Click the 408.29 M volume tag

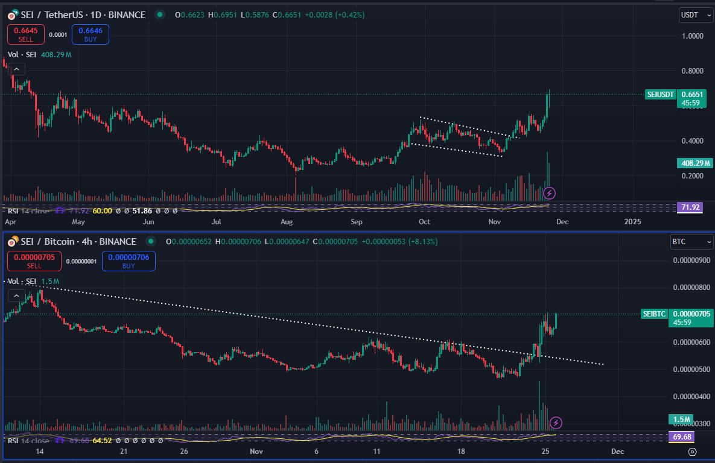pos(695,163)
